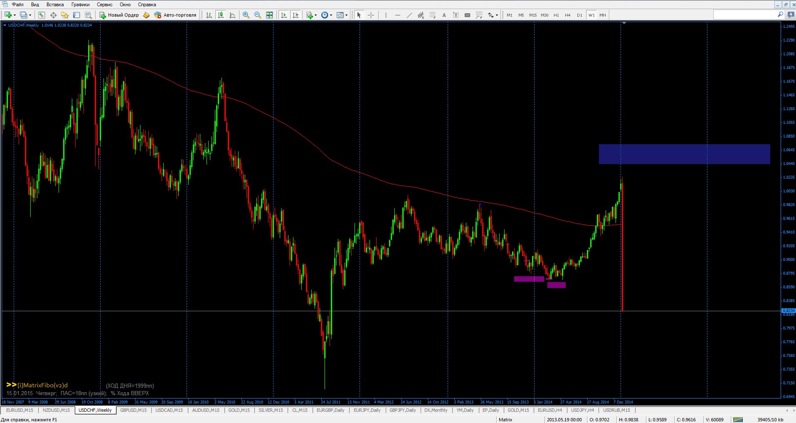Select the left purple rectangle on chart
This screenshot has width=796, height=423.
click(x=529, y=279)
